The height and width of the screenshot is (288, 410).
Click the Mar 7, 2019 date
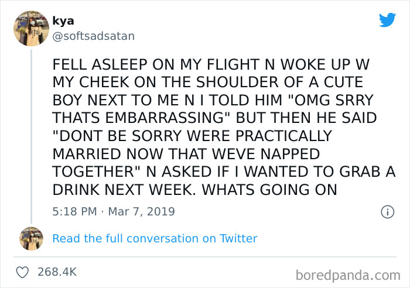(x=141, y=211)
